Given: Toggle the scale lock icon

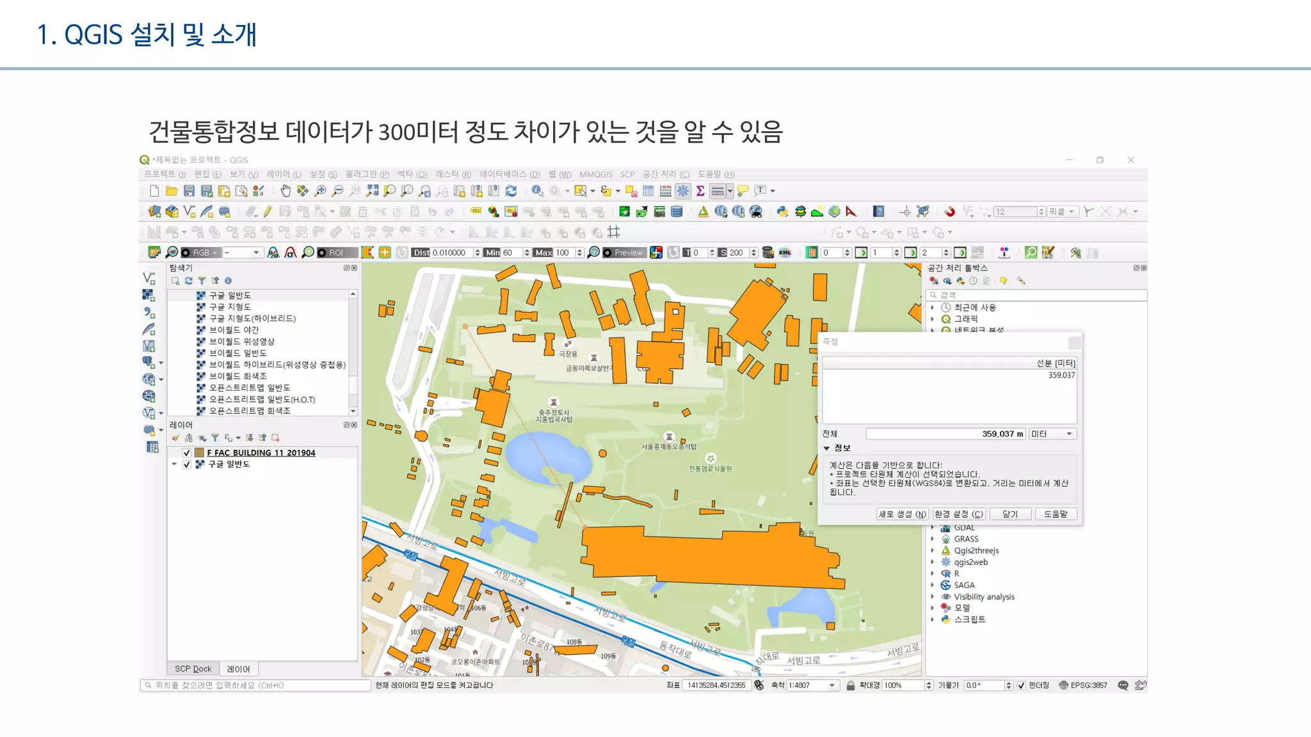Looking at the screenshot, I should tap(851, 685).
